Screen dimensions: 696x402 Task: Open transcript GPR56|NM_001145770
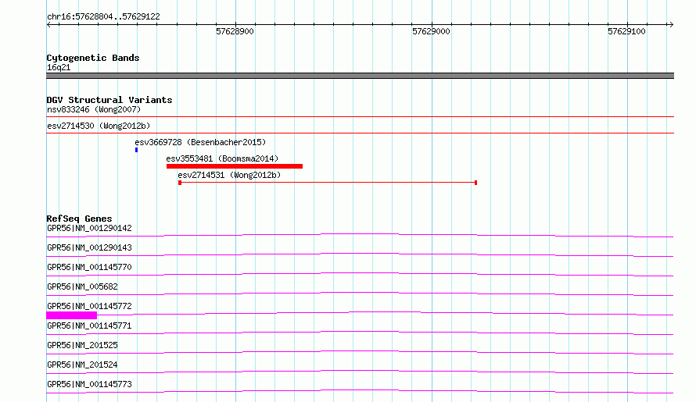point(89,267)
